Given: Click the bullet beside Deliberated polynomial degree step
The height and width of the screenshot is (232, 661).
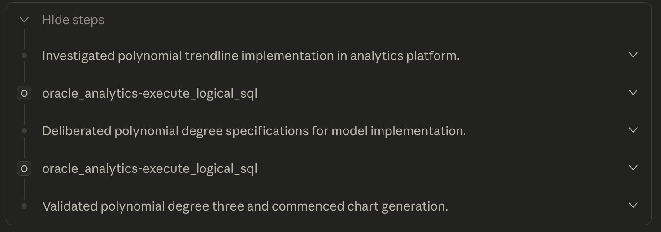Looking at the screenshot, I should coord(24,131).
